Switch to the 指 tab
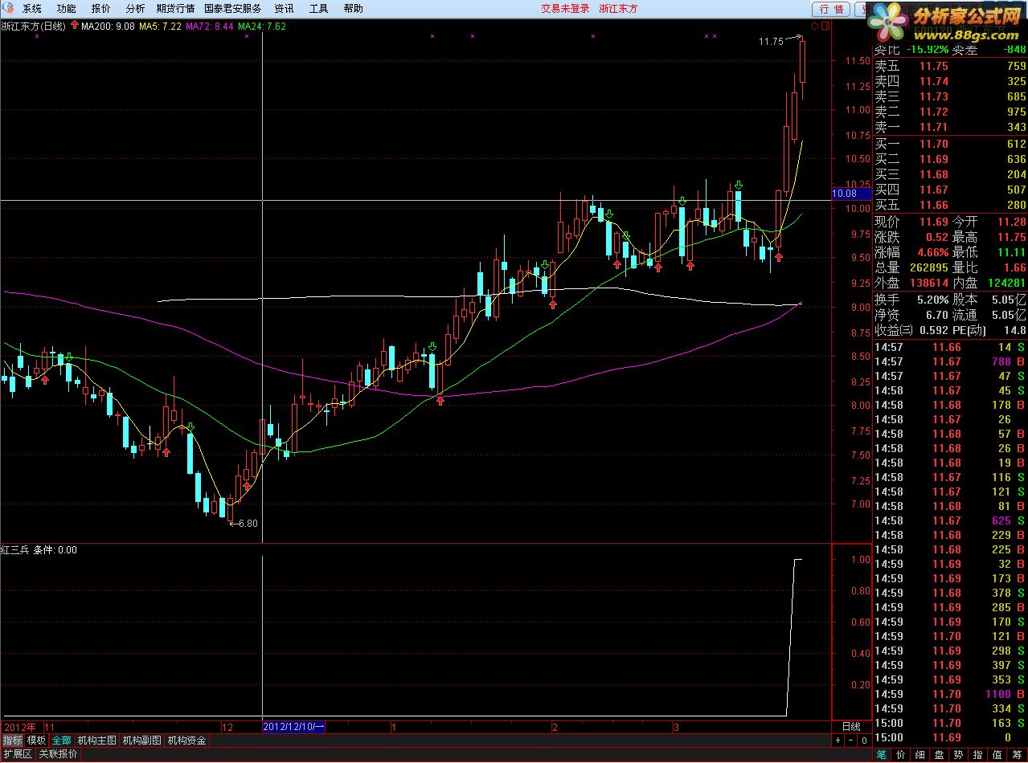The image size is (1028, 763). (977, 755)
